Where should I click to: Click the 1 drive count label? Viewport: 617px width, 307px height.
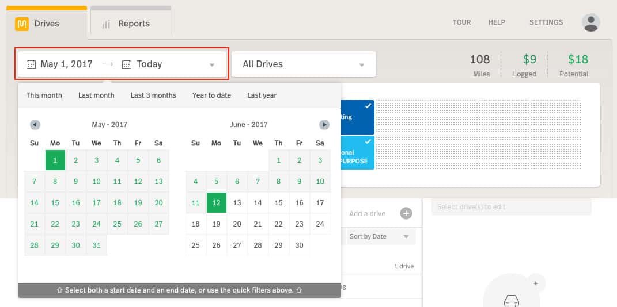coord(404,267)
